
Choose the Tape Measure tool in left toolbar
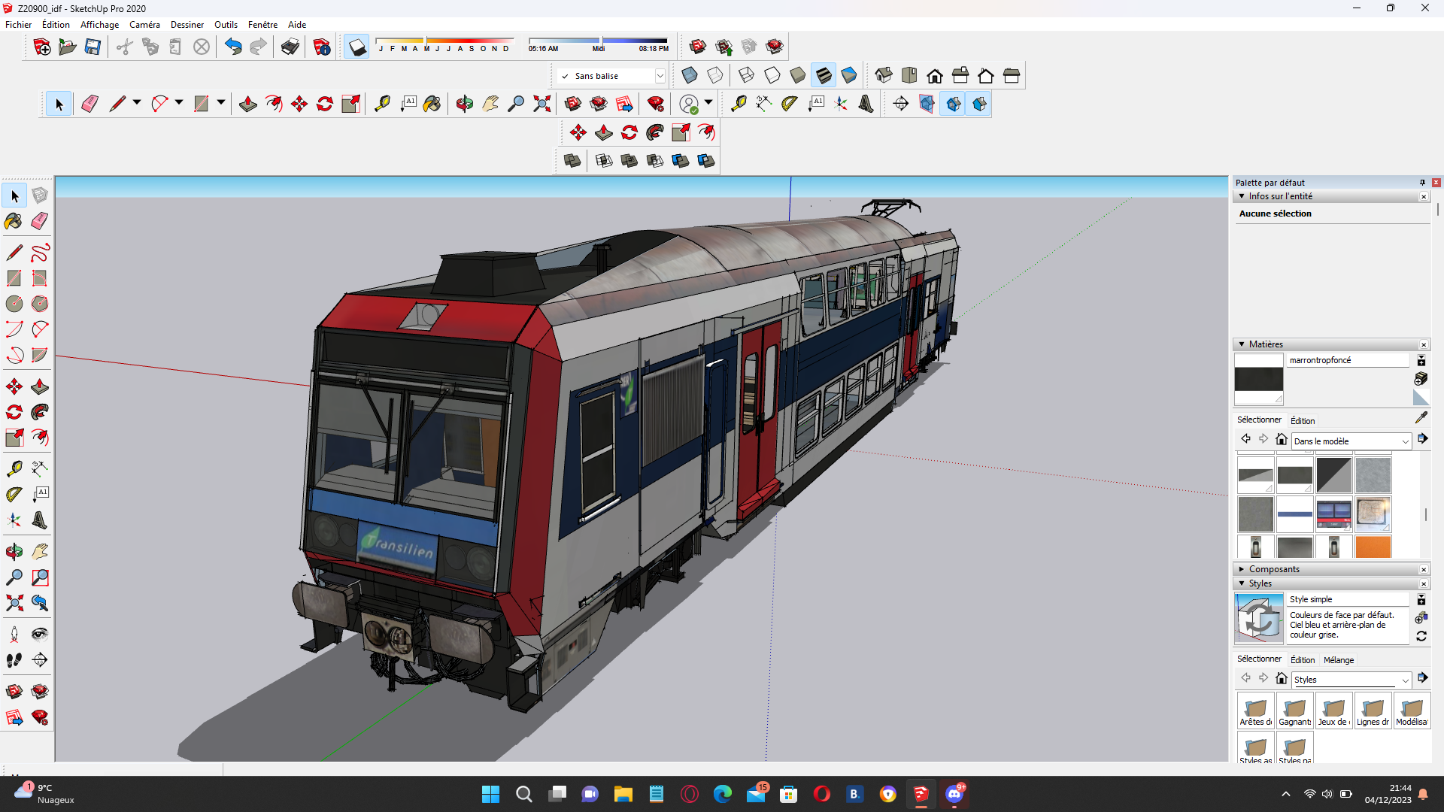click(14, 468)
